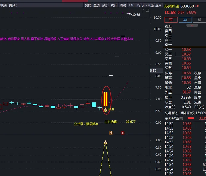This screenshot has width=206, height=176.
Task: Open the 多周期 multi-period selector
Action: [x=3, y=5]
